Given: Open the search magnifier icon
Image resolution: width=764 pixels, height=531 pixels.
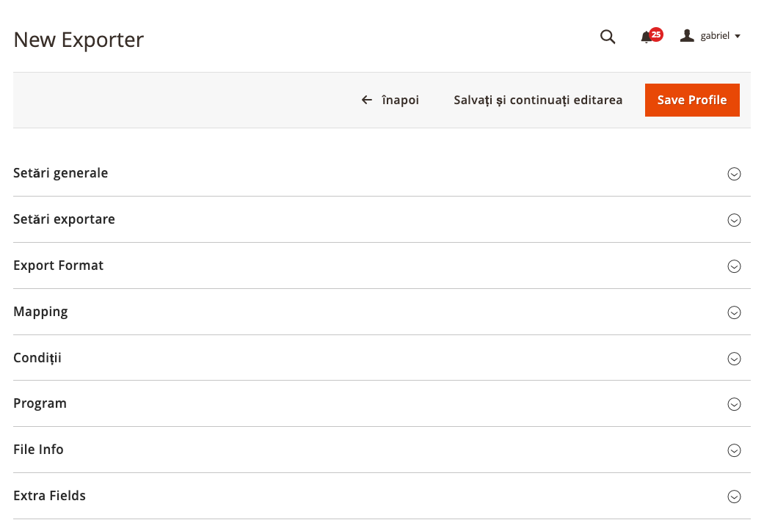Looking at the screenshot, I should click(608, 37).
